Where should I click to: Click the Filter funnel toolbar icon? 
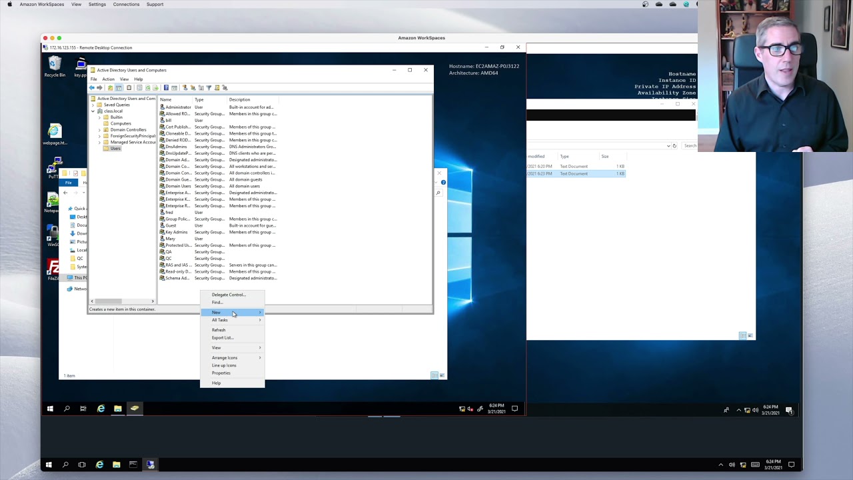(209, 88)
